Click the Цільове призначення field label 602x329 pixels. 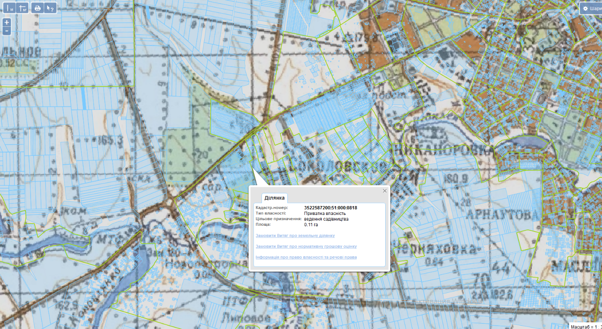(278, 219)
